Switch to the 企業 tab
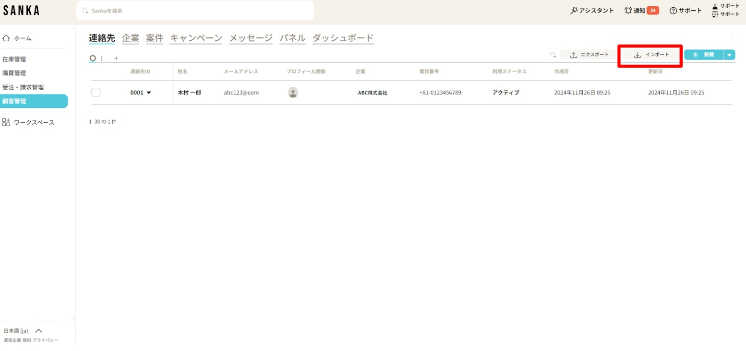Image resolution: width=746 pixels, height=351 pixels. point(131,38)
